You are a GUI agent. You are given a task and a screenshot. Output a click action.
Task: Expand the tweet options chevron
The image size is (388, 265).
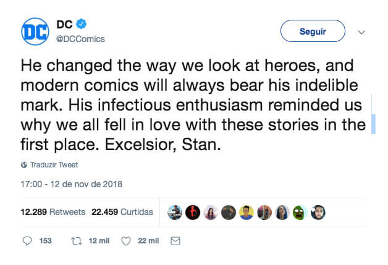(362, 32)
